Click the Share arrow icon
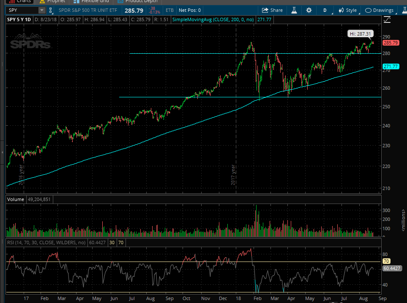Screen dimensions: 407x303 point(265,11)
